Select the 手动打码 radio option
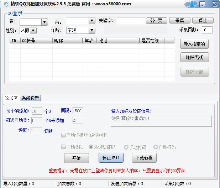The height and width of the screenshot is (188, 220). pos(126,147)
